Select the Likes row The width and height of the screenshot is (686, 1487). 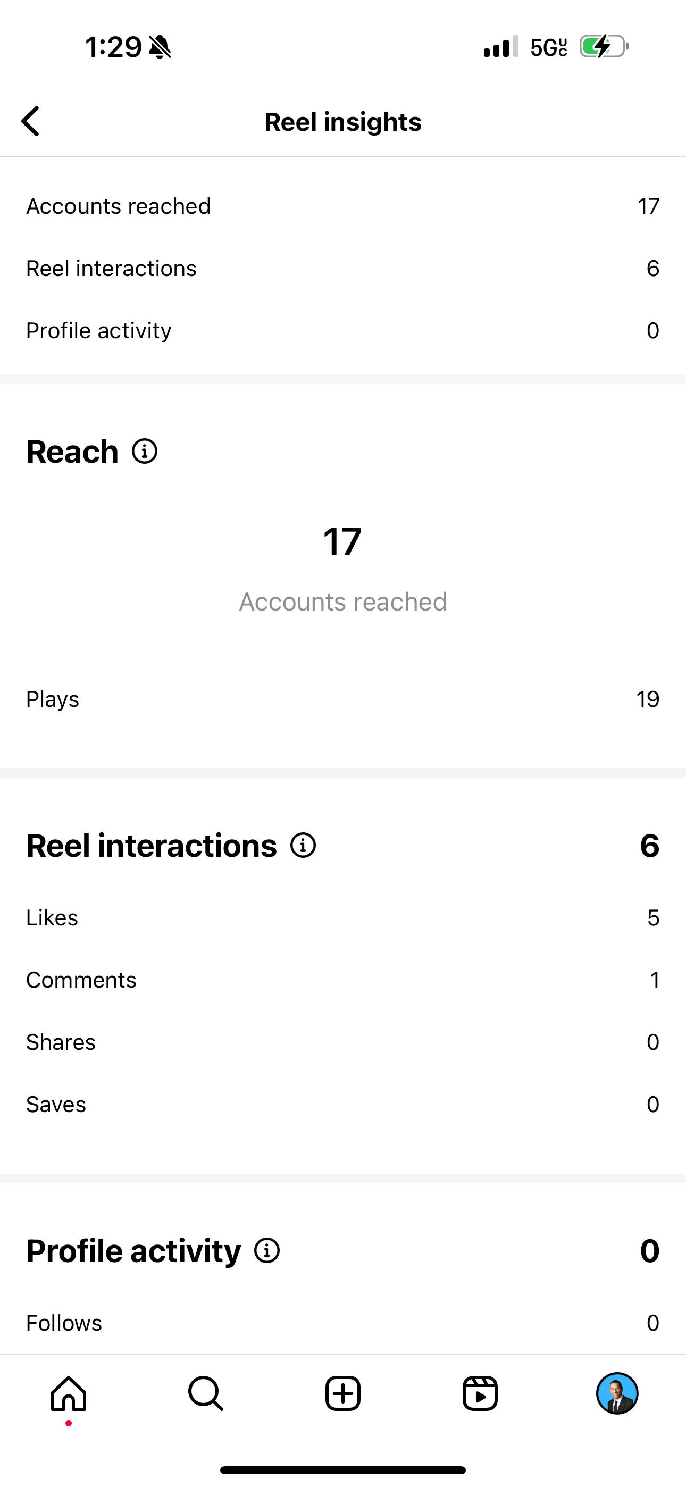343,918
